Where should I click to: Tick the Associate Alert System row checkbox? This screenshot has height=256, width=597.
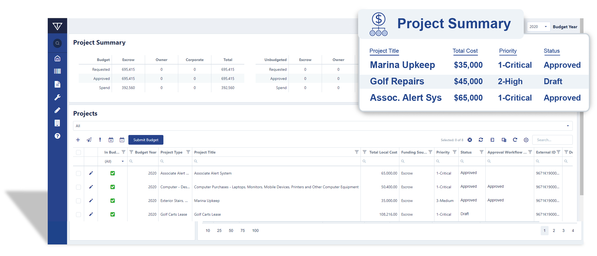[x=78, y=173]
